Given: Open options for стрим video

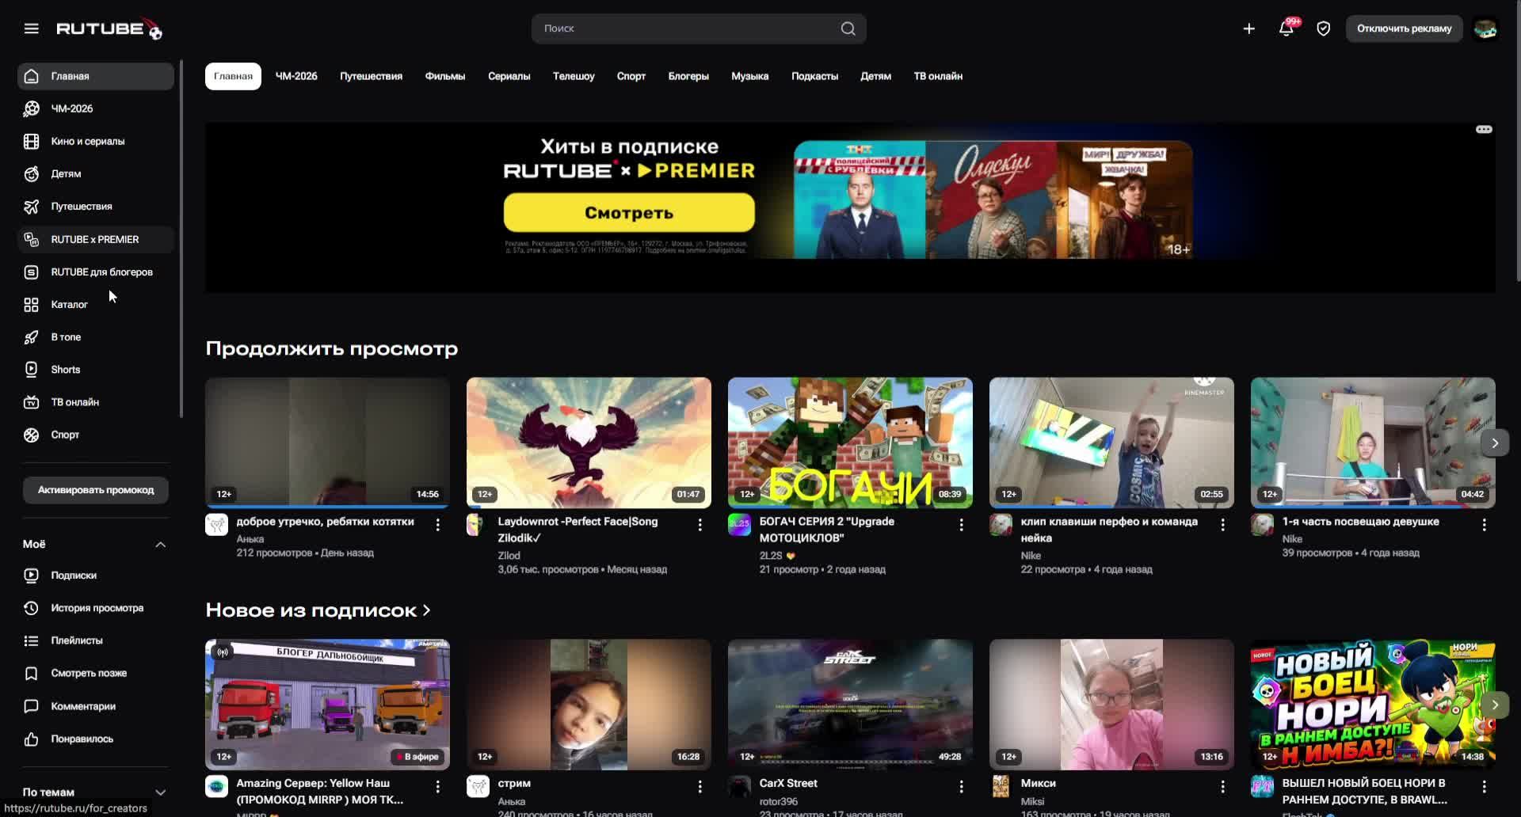Looking at the screenshot, I should pos(700,786).
